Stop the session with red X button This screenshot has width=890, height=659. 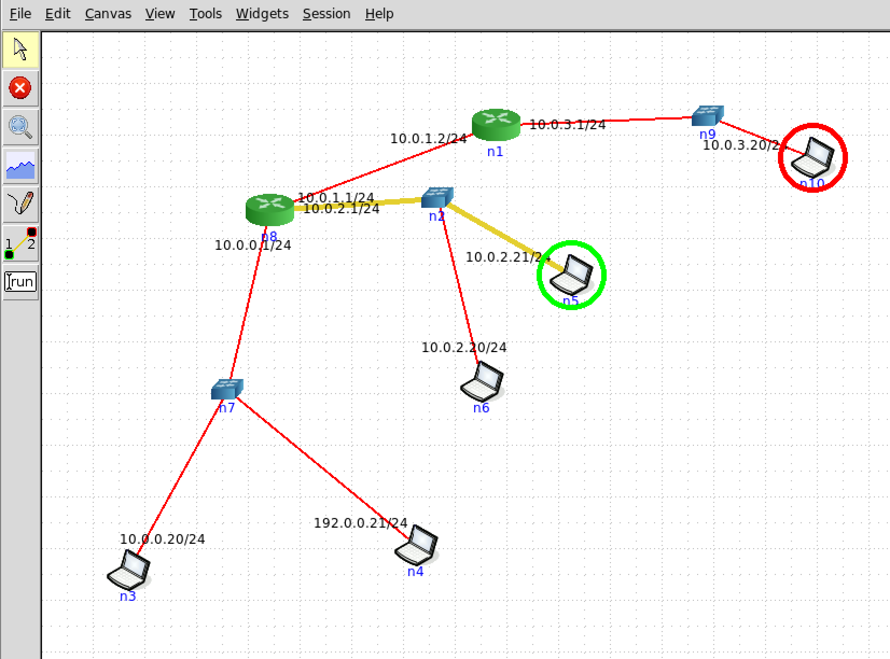[20, 88]
